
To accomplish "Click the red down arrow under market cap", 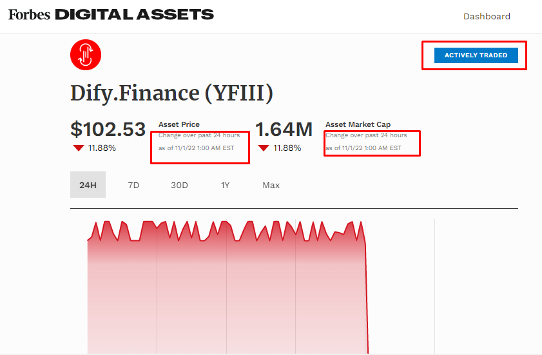I will click(264, 148).
